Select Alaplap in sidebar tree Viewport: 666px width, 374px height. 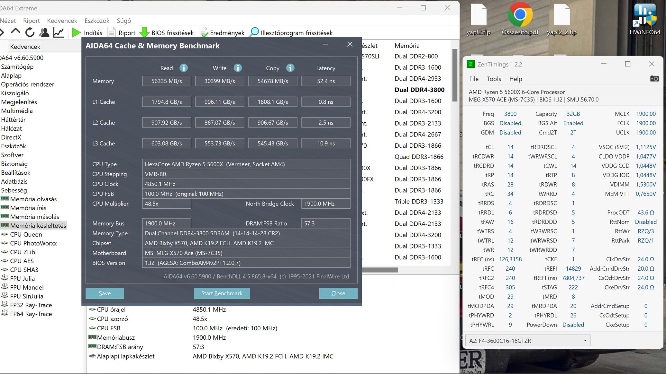(x=11, y=75)
